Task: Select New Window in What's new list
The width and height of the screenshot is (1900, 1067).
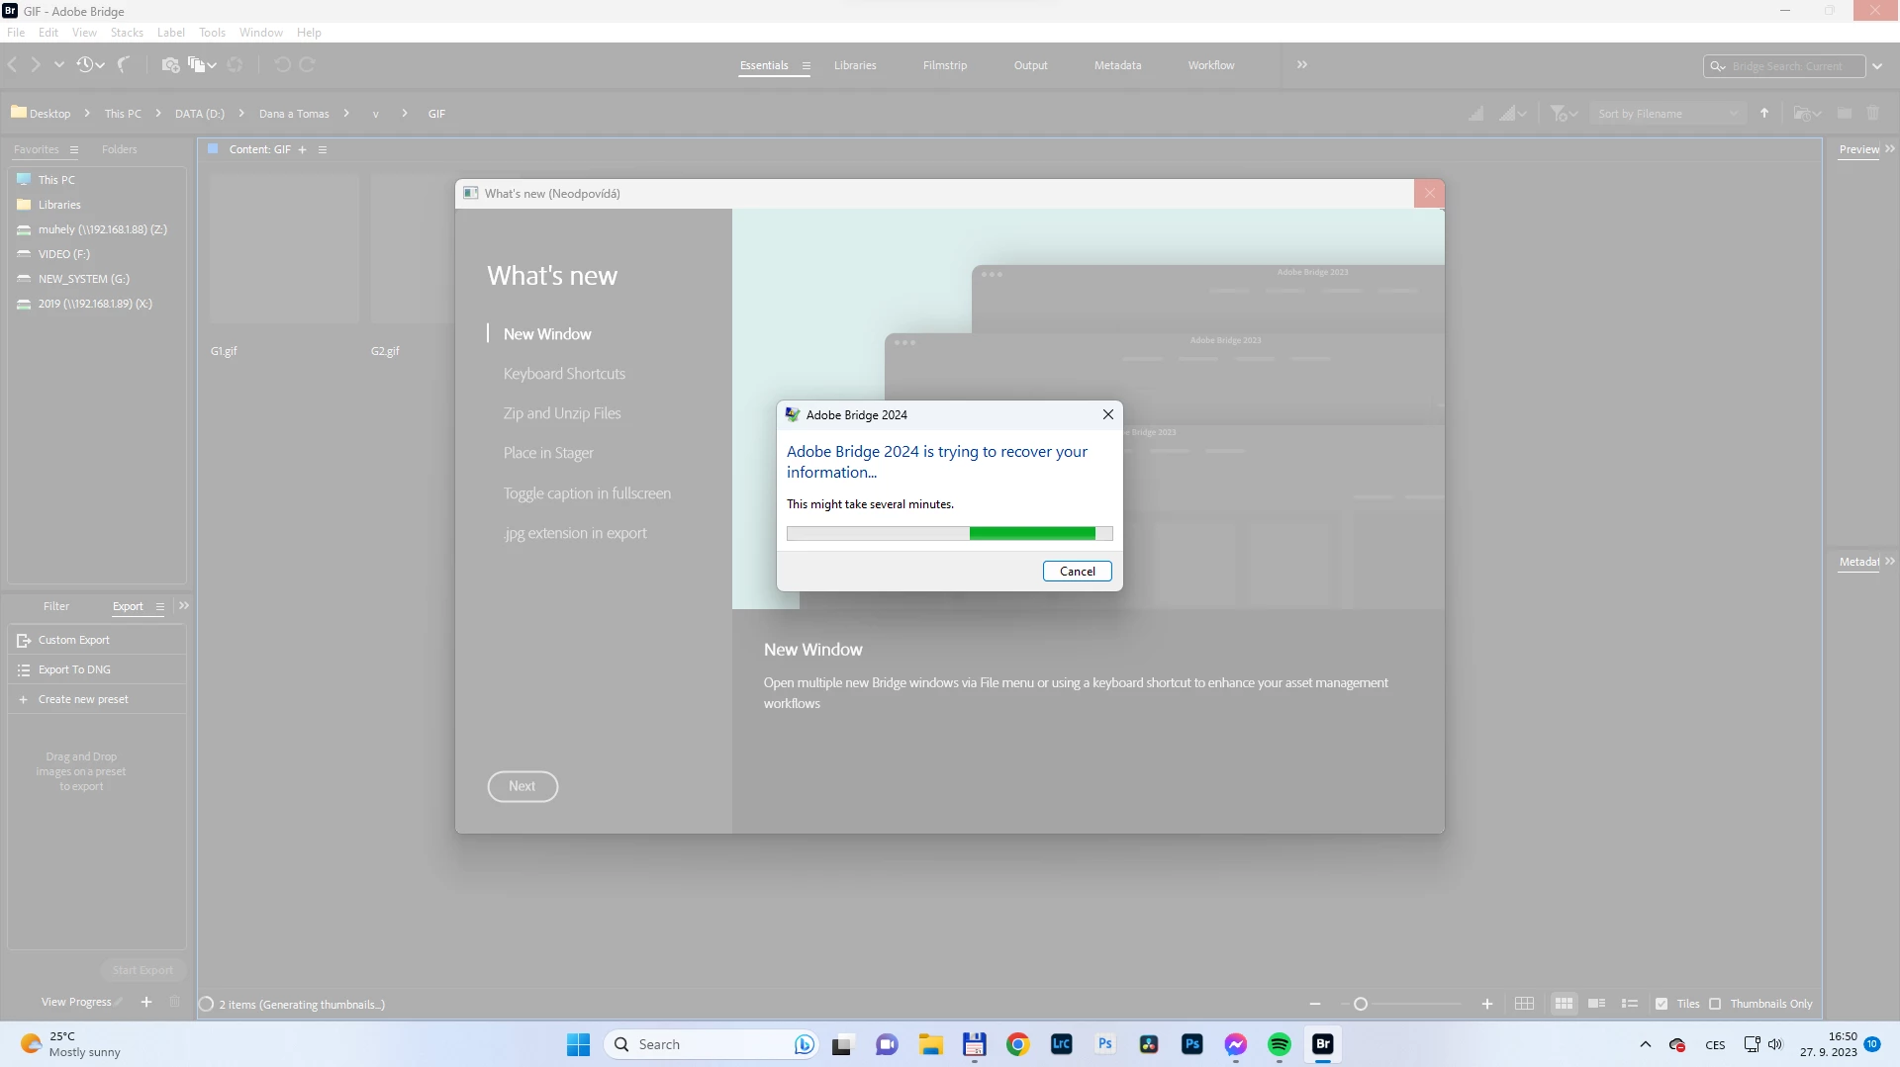Action: pos(546,334)
